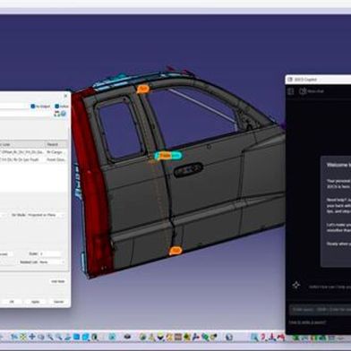Click the red question-mark help icon

tap(263, 338)
